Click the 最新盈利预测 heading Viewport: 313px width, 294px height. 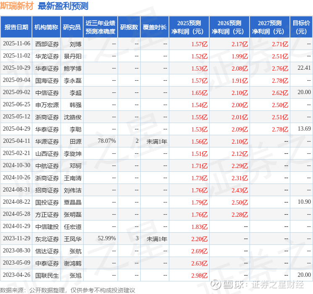click(63, 6)
